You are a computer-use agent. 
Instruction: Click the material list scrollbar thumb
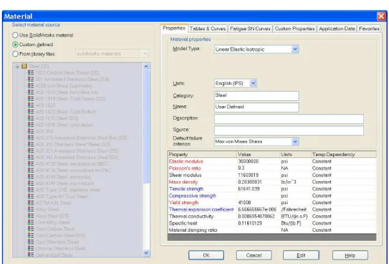[146, 127]
